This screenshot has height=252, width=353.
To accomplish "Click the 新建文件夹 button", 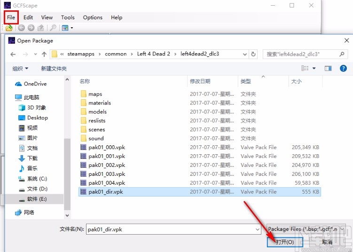I will (x=54, y=69).
